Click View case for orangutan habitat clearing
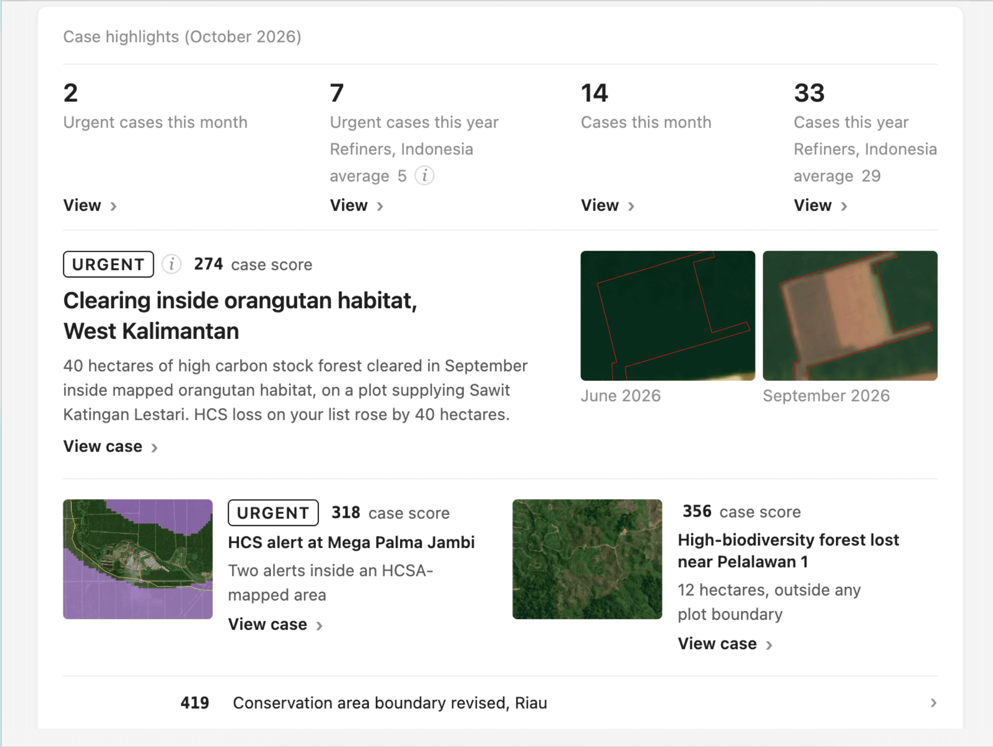 (x=111, y=446)
